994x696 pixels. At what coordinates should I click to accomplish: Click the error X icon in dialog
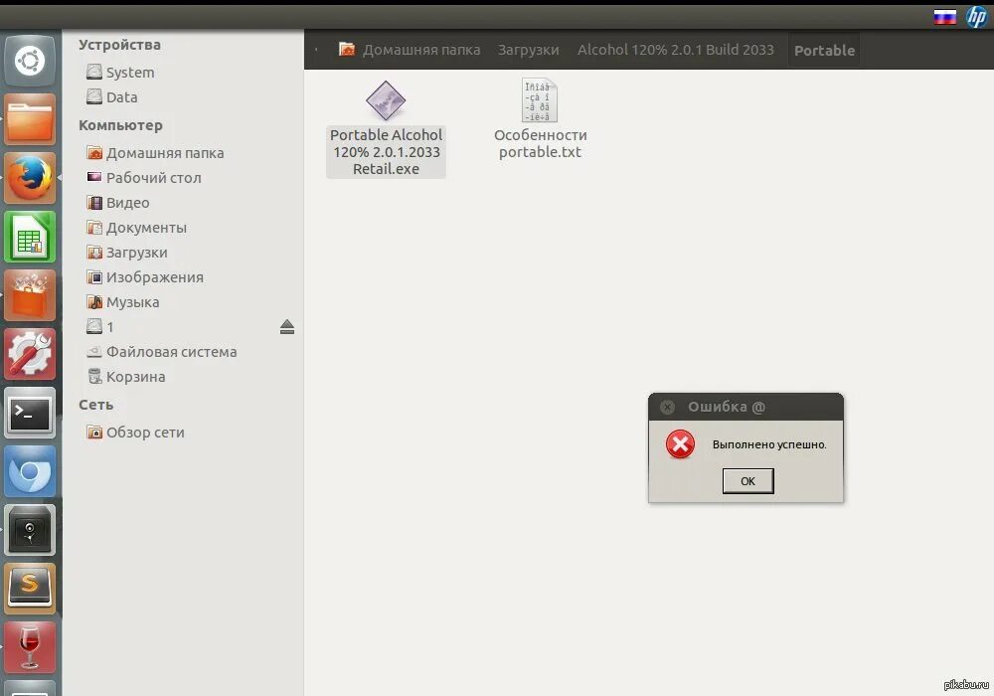pyautogui.click(x=680, y=444)
